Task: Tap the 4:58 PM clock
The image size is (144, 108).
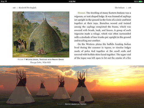Action: pyautogui.click(x=72, y=1)
